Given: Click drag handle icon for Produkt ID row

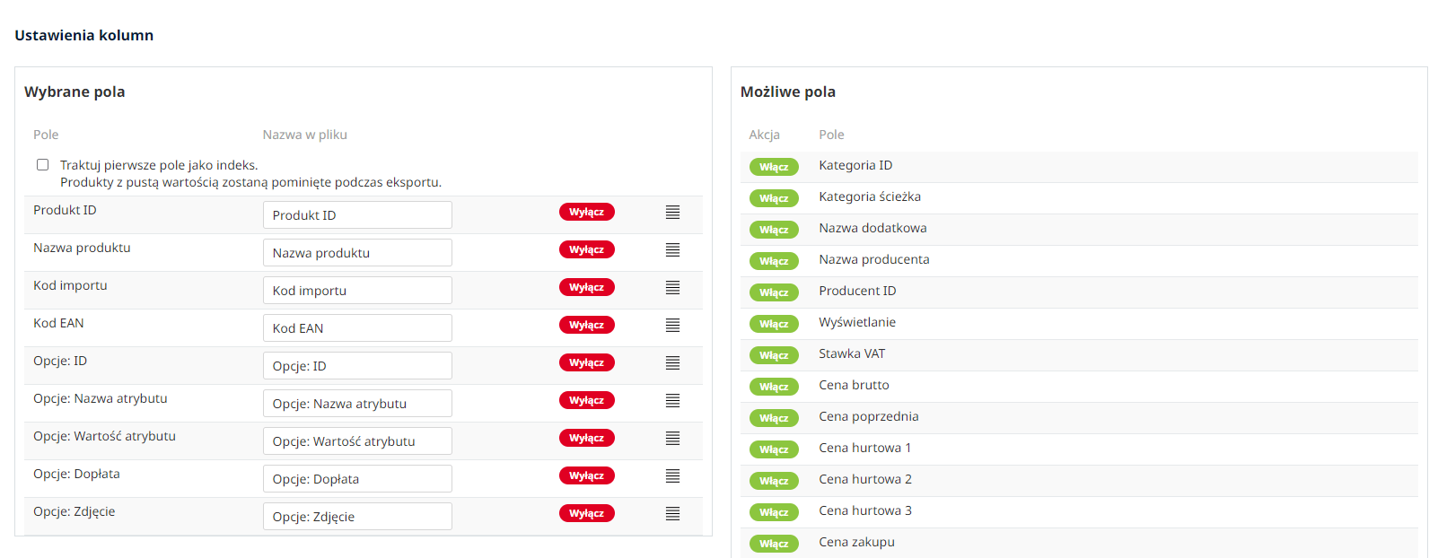Looking at the screenshot, I should [672, 213].
